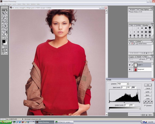The height and width of the screenshot is (124, 155).
Task: Open the Channel dropdown in Levels
Action: [128, 84]
